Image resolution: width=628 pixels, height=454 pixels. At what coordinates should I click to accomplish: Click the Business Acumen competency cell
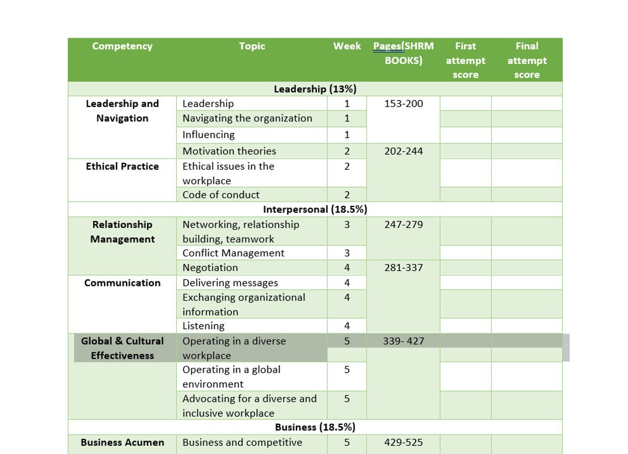122,442
